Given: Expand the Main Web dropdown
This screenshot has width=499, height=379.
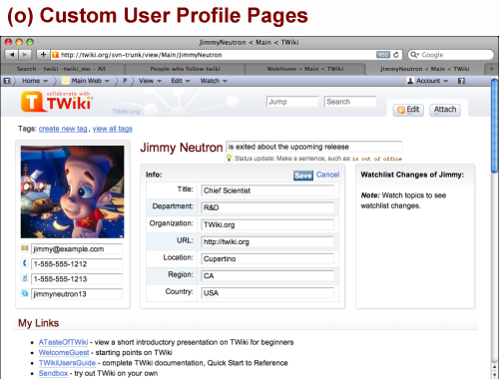Looking at the screenshot, I should point(86,81).
